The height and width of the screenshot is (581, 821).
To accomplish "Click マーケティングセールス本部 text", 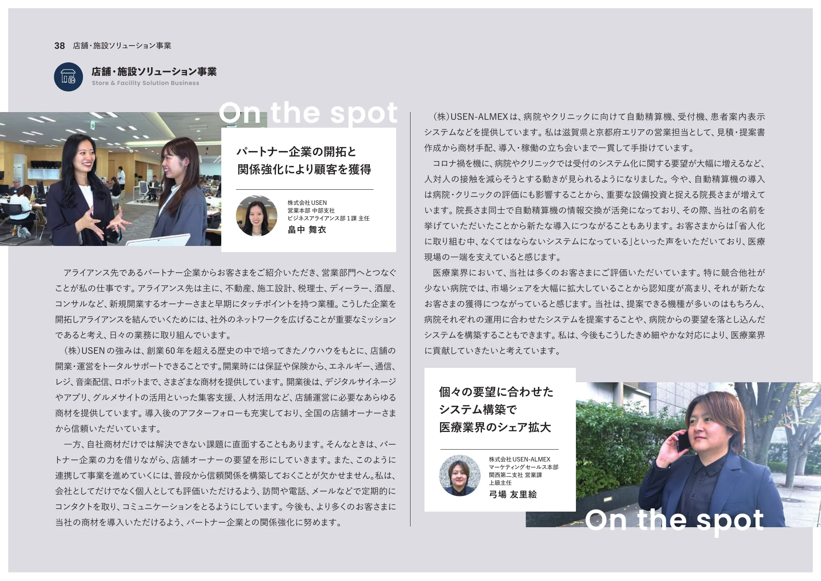I will (523, 467).
